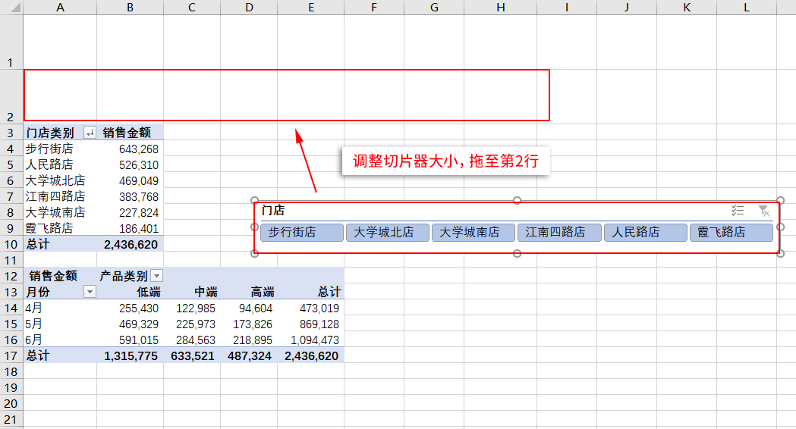This screenshot has width=796, height=429.
Task: Click value 869,128
Action: coord(319,324)
